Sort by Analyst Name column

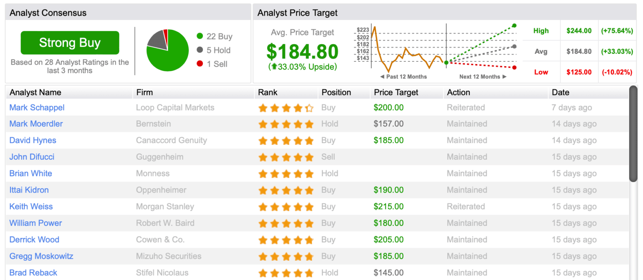tap(35, 92)
